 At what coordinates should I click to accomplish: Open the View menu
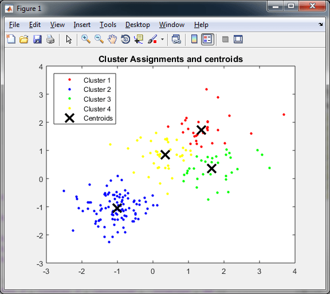click(57, 25)
